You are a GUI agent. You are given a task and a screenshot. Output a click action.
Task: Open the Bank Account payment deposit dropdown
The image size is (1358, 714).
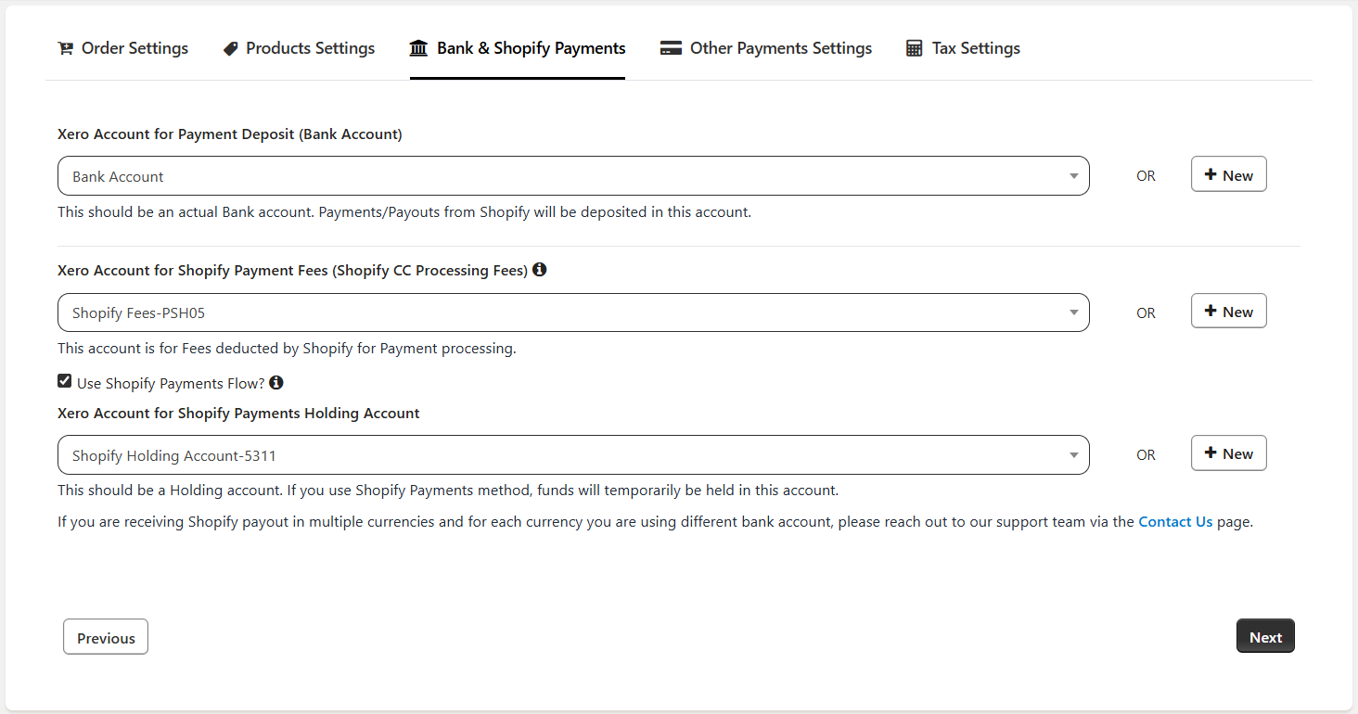(572, 176)
